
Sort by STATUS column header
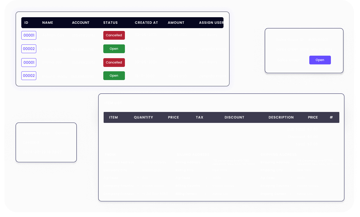point(111,23)
